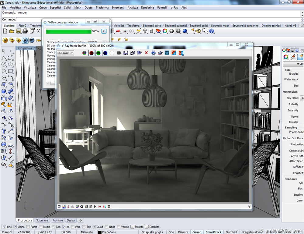
Task: Click the Comando input field
Action: [151, 19]
